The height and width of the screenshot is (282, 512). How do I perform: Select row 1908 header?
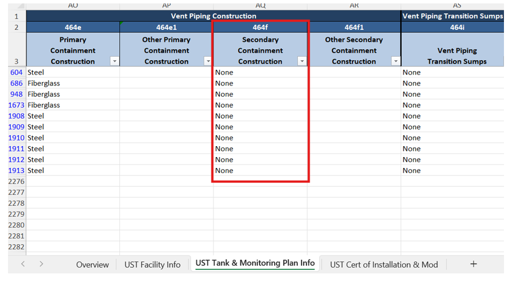[x=16, y=116]
